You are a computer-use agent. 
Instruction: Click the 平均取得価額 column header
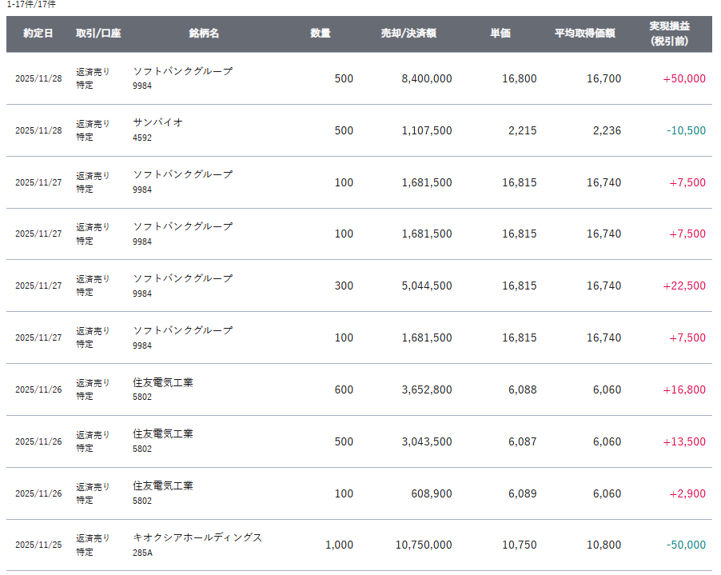[584, 34]
